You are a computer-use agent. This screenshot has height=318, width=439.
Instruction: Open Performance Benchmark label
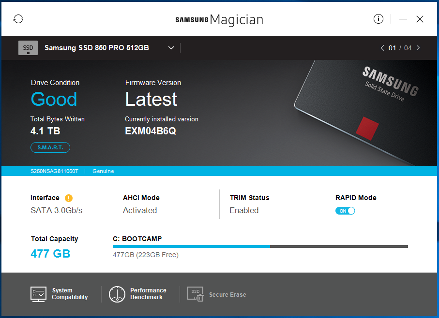point(148,294)
